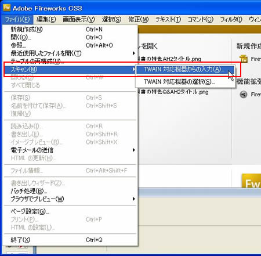This screenshot has height=256, width=261.
Task: Open recent file 特色AH2タイトル.png
Action: pos(169,59)
